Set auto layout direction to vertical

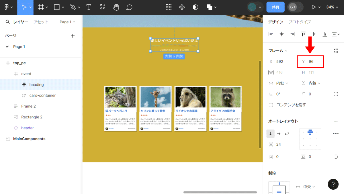pyautogui.click(x=270, y=133)
